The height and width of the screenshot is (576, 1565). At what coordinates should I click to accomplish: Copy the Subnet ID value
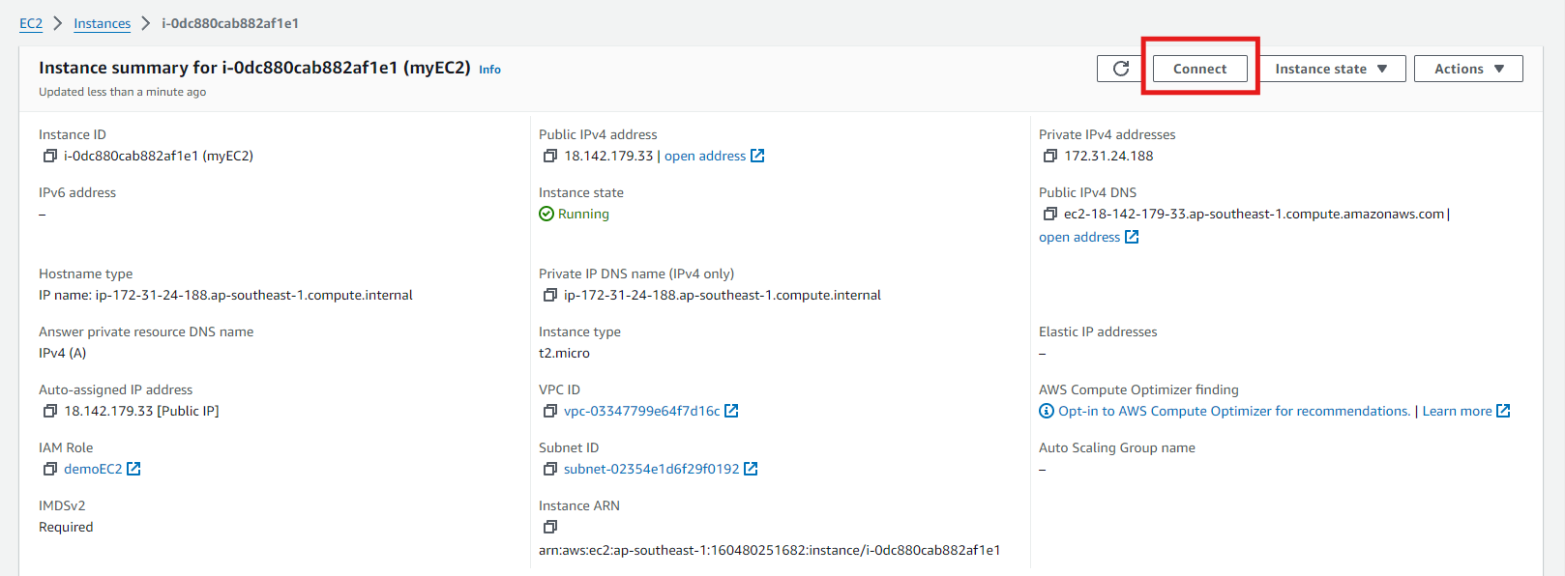pyautogui.click(x=550, y=469)
